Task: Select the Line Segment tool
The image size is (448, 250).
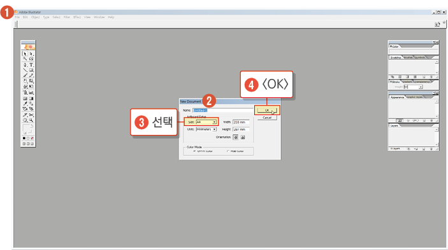Action: click(x=25, y=70)
